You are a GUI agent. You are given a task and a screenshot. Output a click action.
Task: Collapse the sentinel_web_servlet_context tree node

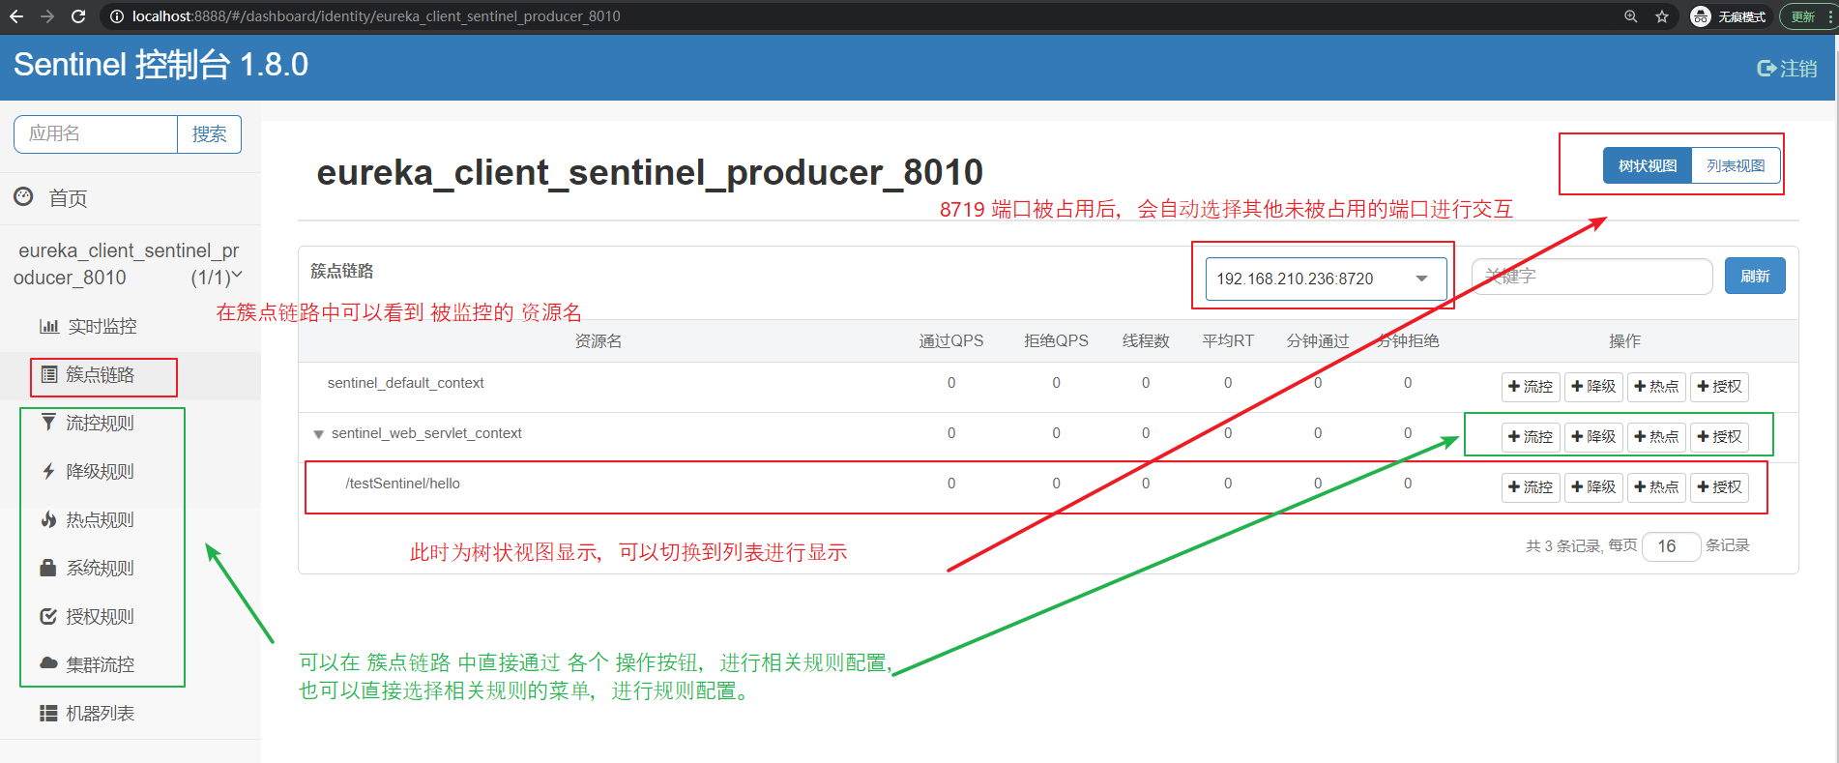[x=318, y=434]
